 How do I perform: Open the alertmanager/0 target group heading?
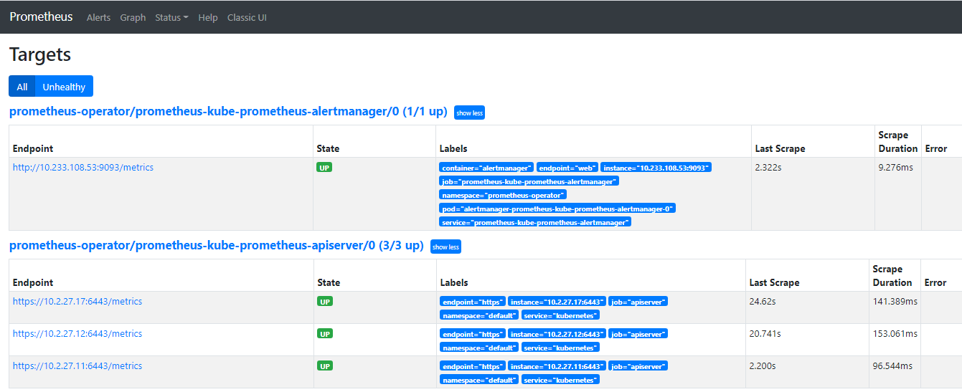coord(228,112)
